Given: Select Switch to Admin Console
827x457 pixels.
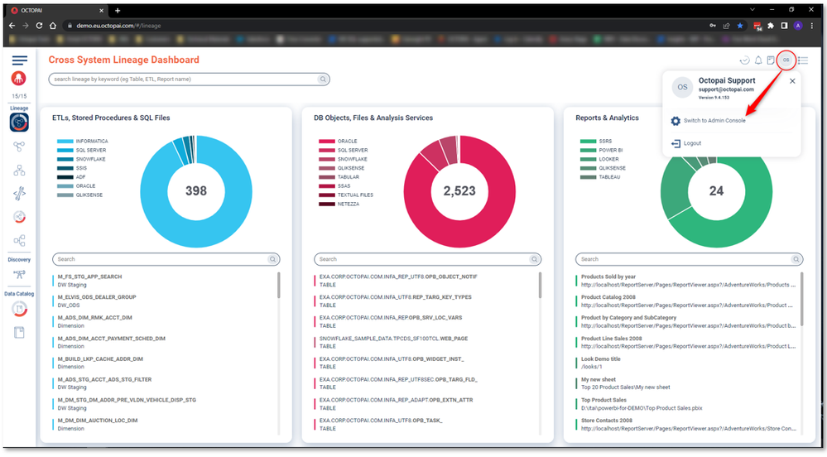Looking at the screenshot, I should (x=714, y=121).
